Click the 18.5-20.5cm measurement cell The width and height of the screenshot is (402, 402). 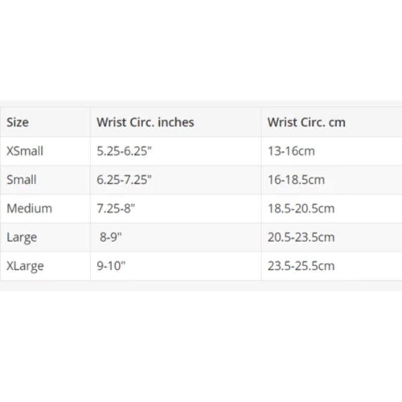(300, 209)
